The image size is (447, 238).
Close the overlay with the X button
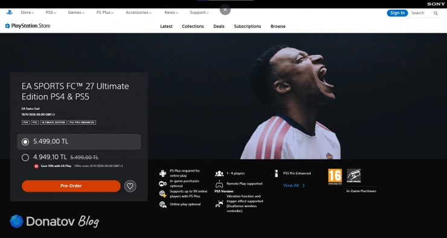click(x=225, y=10)
